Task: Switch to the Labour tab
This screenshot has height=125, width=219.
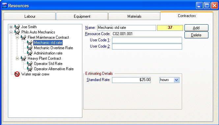Action: coord(30,16)
